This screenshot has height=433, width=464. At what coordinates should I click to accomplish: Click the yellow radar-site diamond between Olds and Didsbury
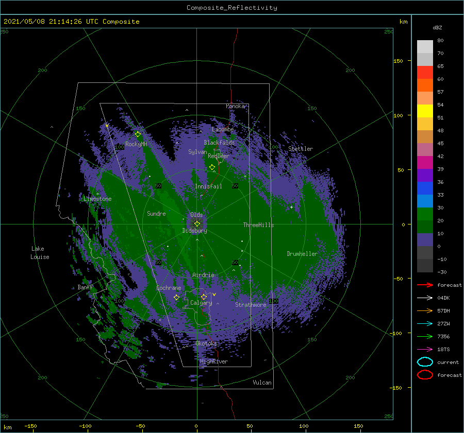197,224
